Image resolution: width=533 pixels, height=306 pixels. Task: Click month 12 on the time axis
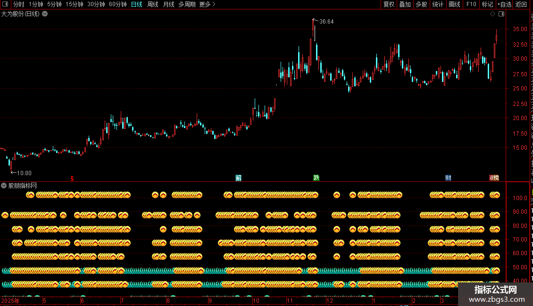(x=329, y=300)
